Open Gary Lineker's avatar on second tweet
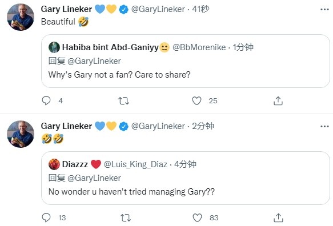333x226 pixels. 21,134
